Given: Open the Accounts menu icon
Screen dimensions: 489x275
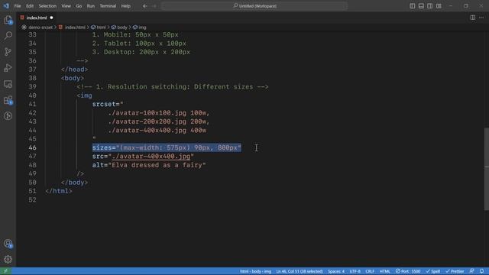Looking at the screenshot, I should [x=8, y=244].
